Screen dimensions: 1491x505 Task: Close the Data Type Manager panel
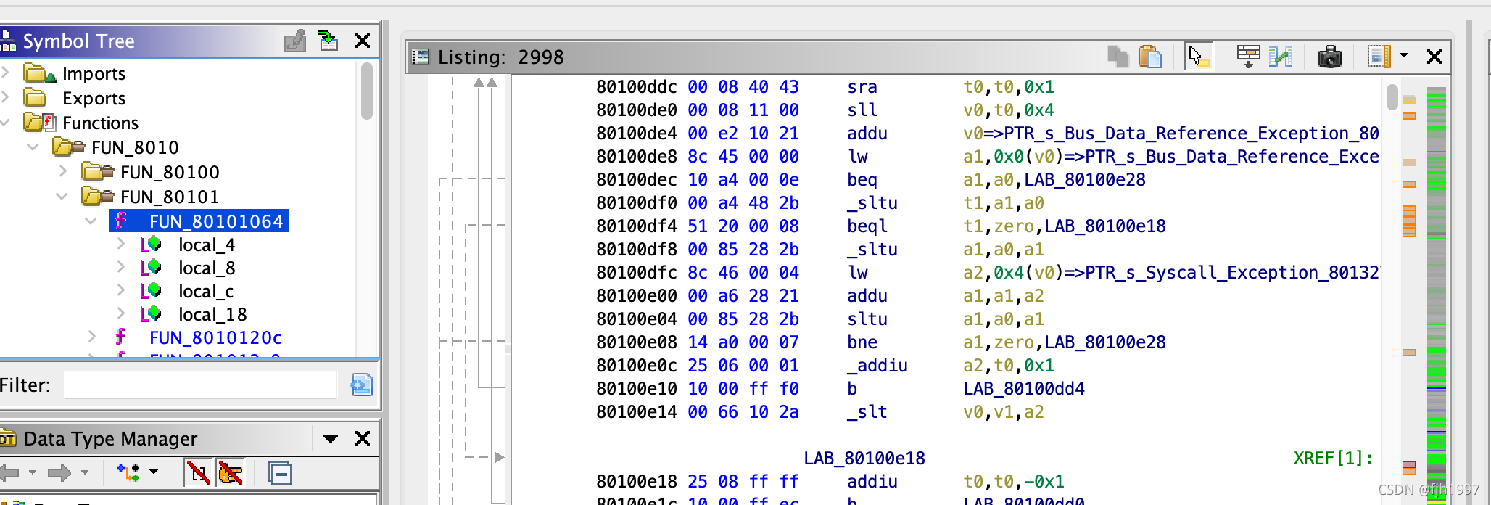(x=363, y=438)
